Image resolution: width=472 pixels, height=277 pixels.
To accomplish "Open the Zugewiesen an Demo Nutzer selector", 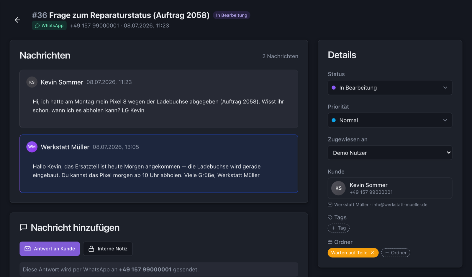I will click(390, 153).
